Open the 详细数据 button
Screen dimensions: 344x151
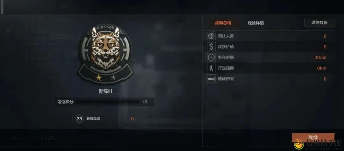(319, 23)
